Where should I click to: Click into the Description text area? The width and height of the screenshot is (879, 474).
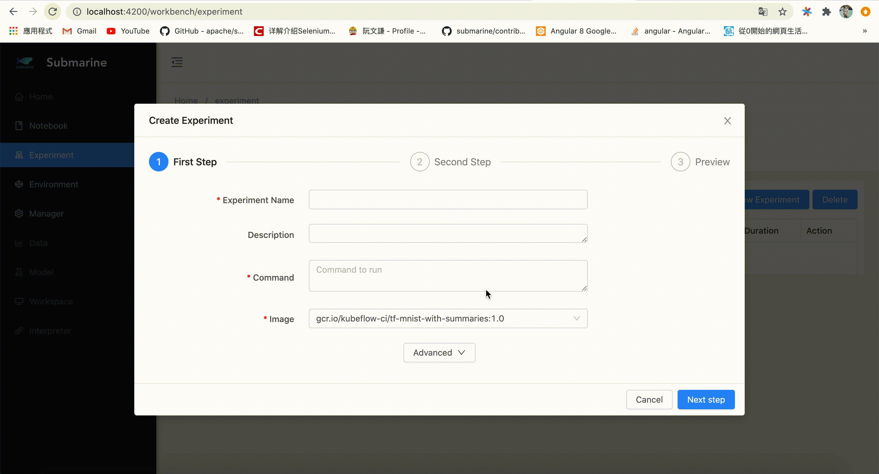[448, 234]
